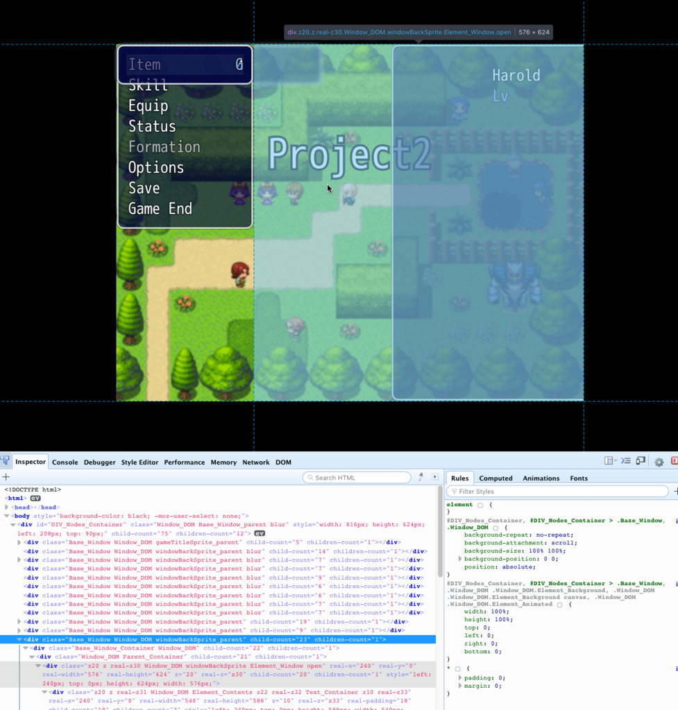Open the Computed styles tab
Viewport: 678px width, 710px height.
pos(495,478)
